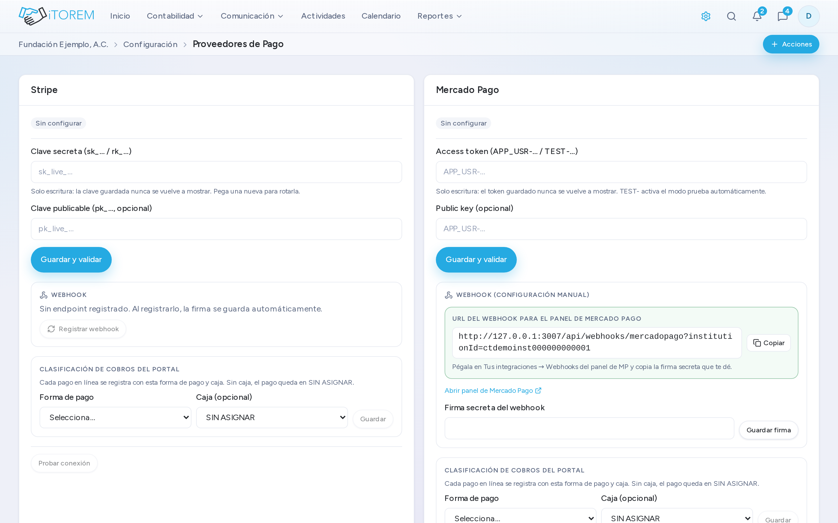Click the Guardar firma button
The height and width of the screenshot is (523, 838).
pos(768,430)
